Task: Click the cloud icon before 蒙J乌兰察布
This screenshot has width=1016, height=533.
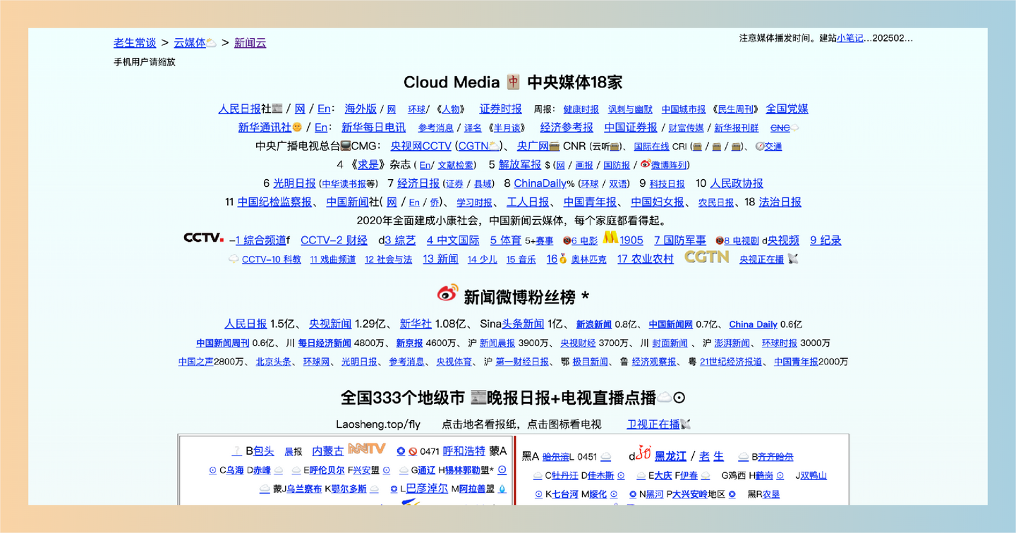Action: click(x=265, y=489)
